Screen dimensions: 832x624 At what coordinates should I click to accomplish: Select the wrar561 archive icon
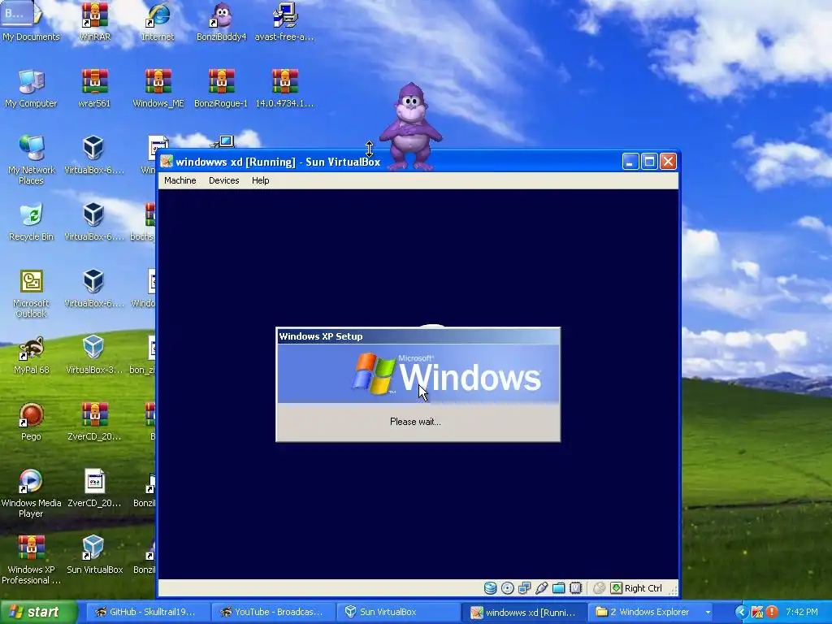pos(94,88)
